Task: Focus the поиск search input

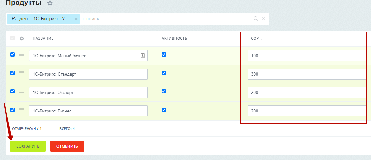Action: pos(166,19)
